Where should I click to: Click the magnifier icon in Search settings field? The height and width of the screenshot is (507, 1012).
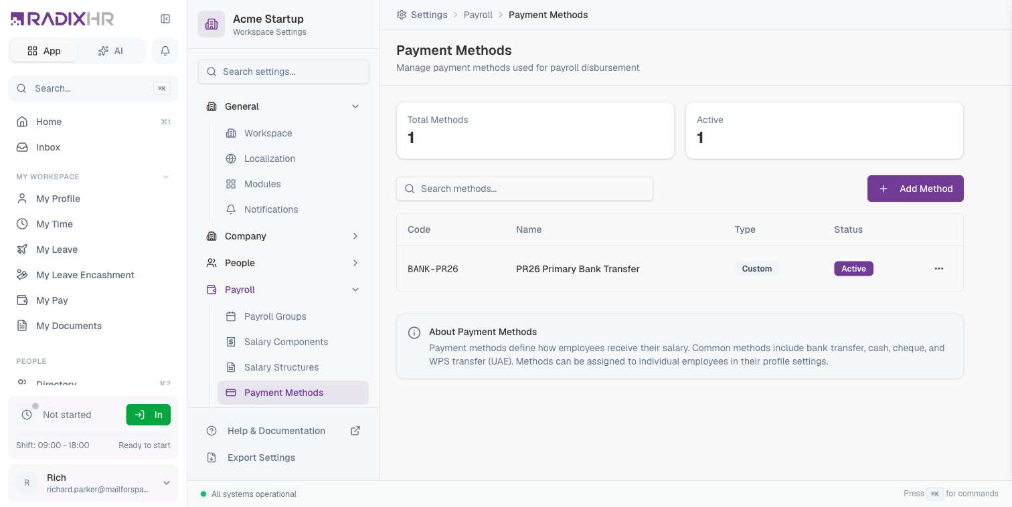212,72
